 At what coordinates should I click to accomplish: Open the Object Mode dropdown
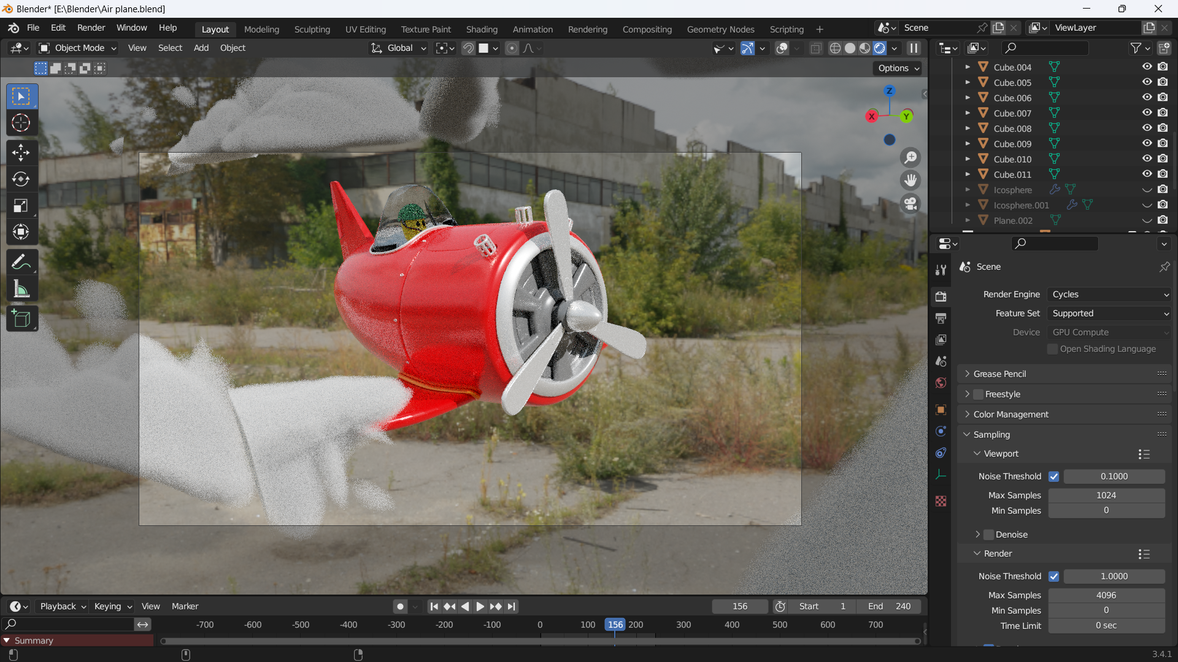77,48
